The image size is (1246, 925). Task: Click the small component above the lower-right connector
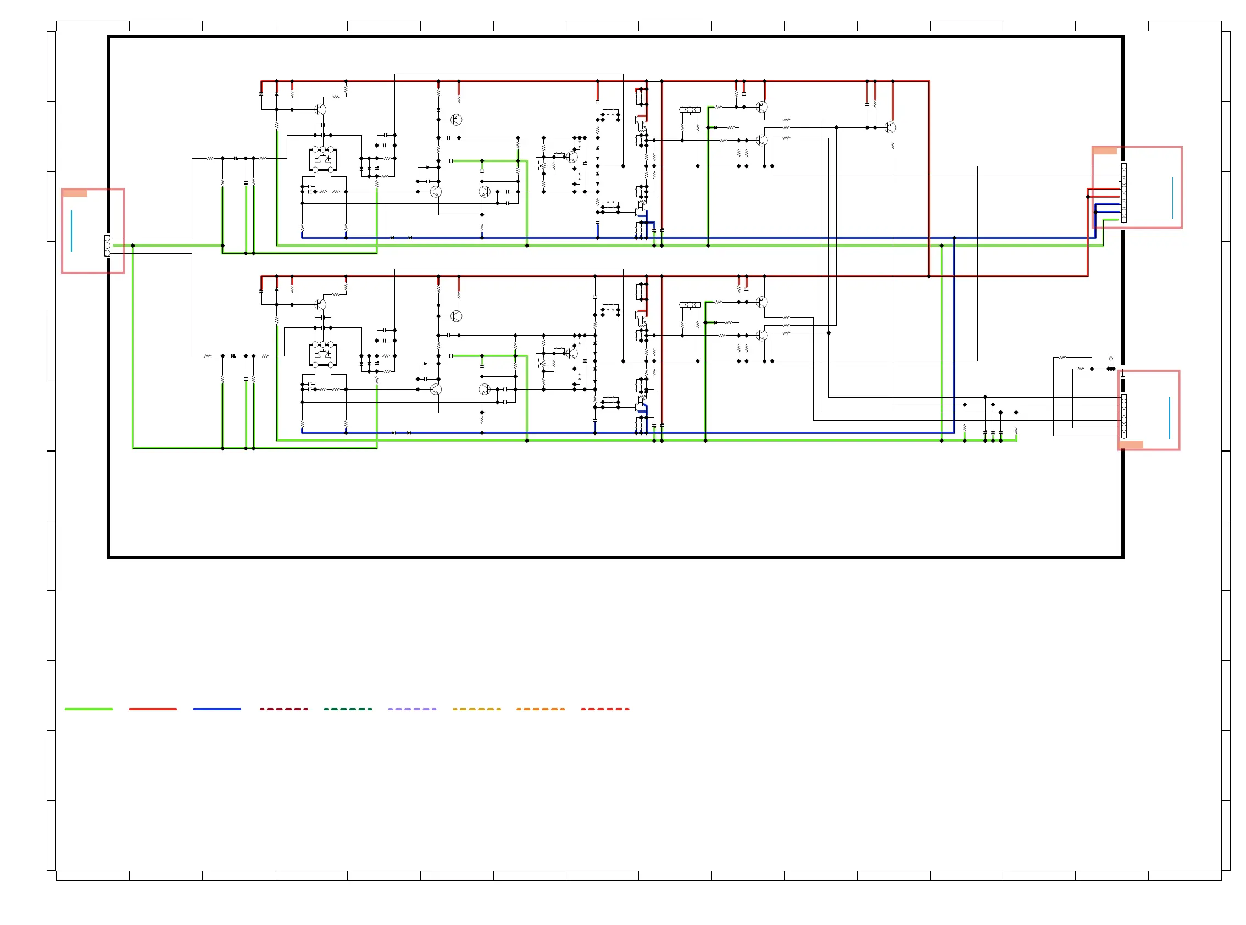[x=1111, y=361]
